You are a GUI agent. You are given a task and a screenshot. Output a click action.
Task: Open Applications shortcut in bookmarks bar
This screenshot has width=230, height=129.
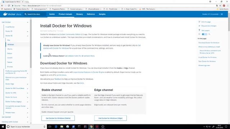coord(6,9)
